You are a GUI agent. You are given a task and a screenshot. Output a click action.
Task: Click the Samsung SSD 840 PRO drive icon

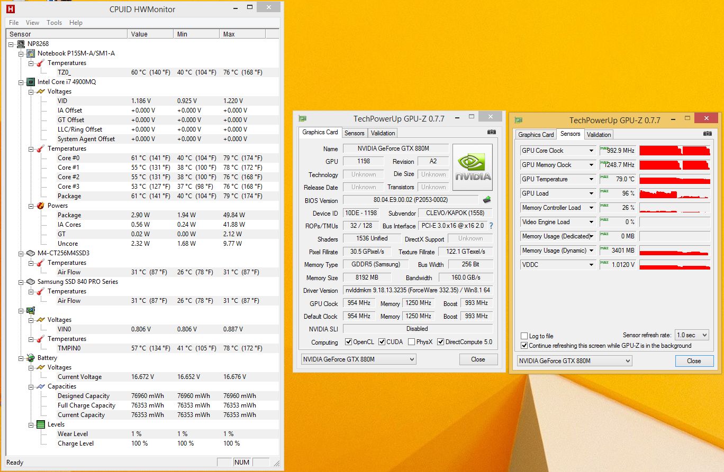[31, 282]
